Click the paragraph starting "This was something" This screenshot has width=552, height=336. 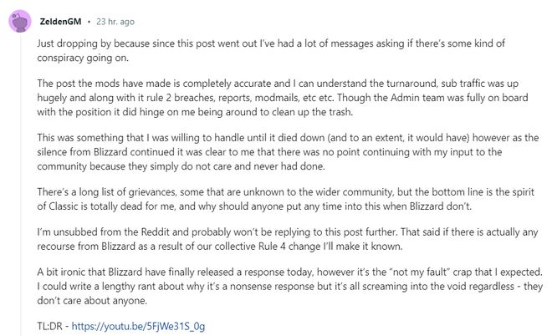tap(288, 151)
